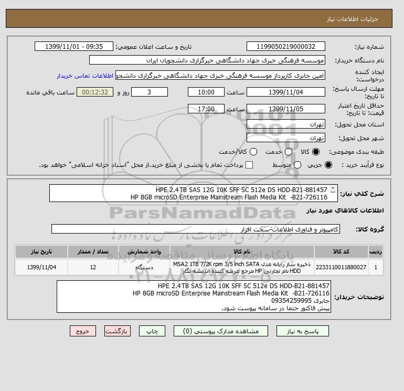This screenshot has height=391, width=404.
Task: Click the ردیف column header
Action: tap(376, 251)
